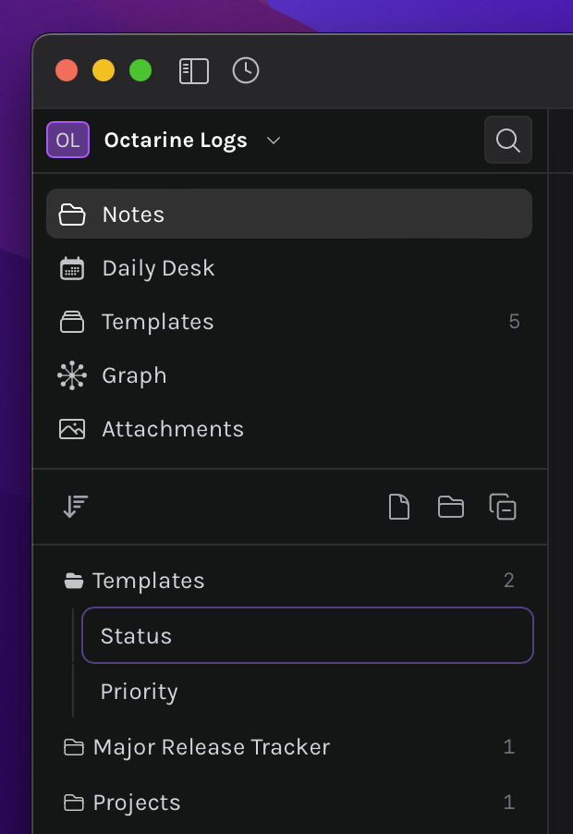Toggle the sidebar panel icon
This screenshot has width=573, height=834.
coord(193,71)
